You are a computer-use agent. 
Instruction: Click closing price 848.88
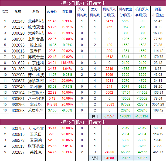tap(52, 104)
